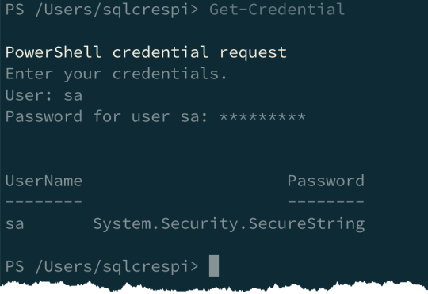Image resolution: width=428 pixels, height=294 pixels.
Task: Click the 'Enter your credentials.' line
Action: [x=117, y=74]
